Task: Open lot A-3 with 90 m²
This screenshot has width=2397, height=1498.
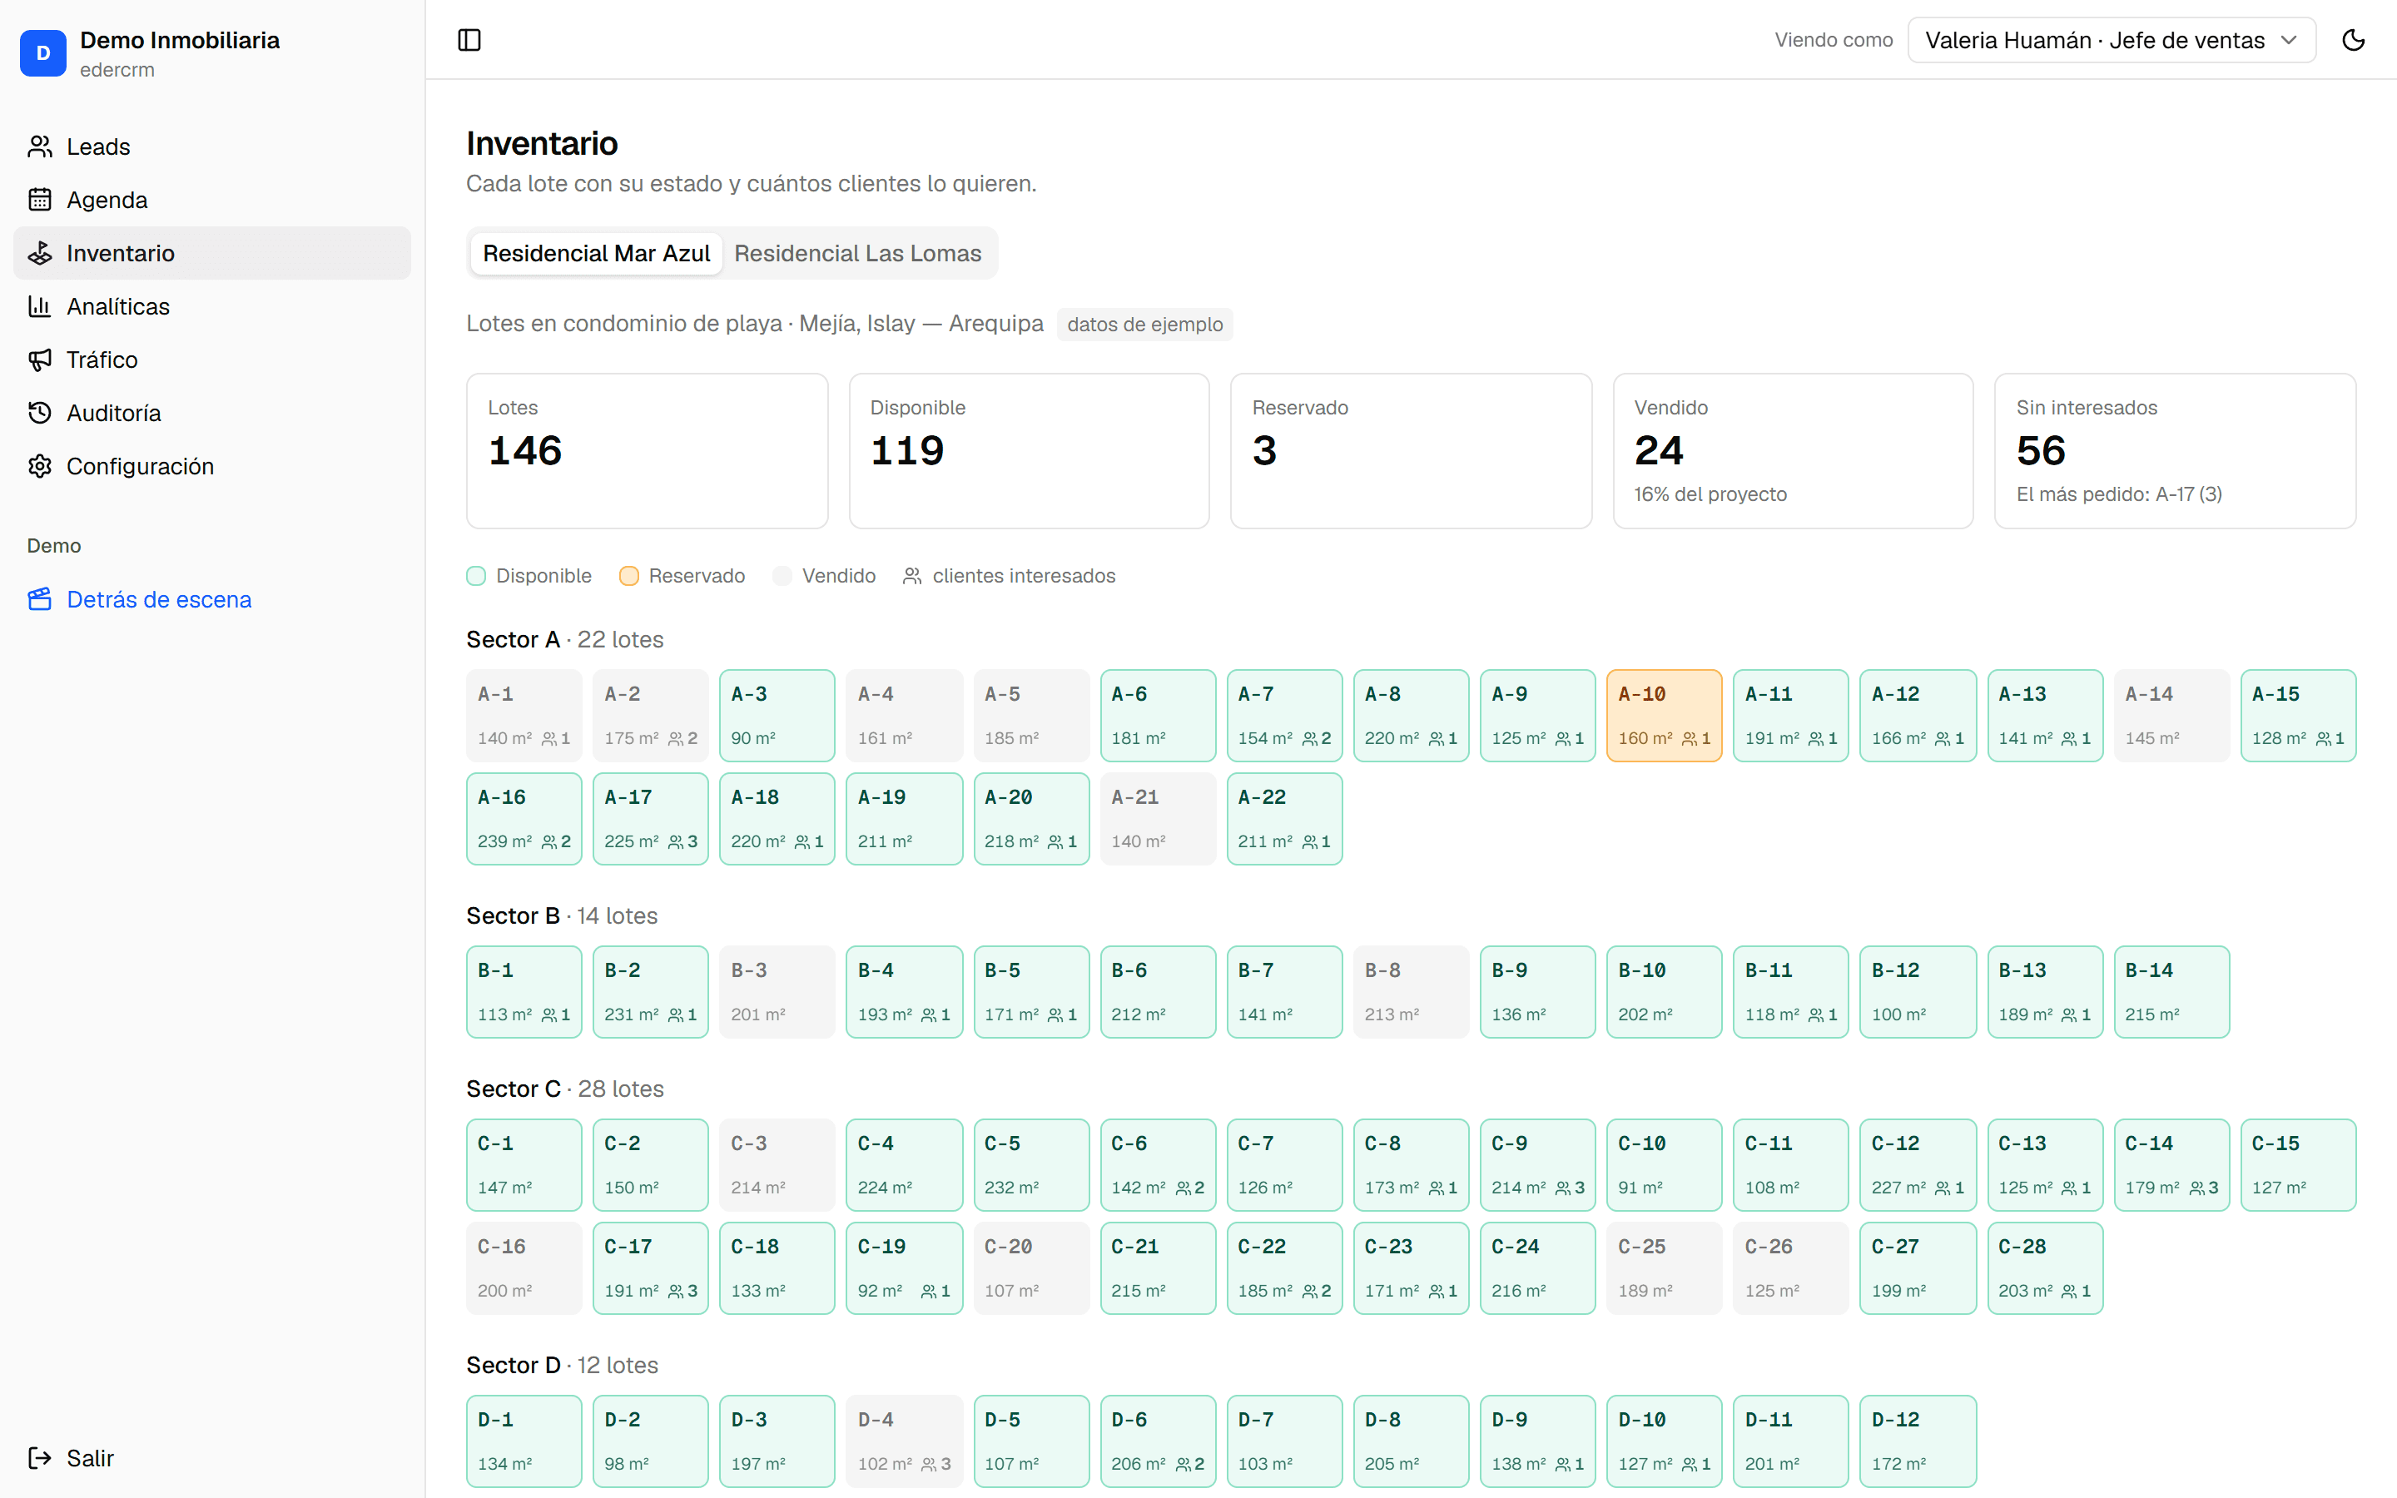Action: [777, 716]
